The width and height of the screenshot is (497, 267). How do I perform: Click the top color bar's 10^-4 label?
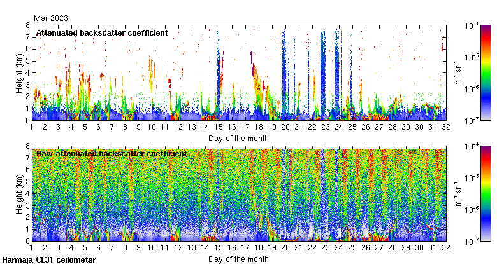[x=472, y=25]
